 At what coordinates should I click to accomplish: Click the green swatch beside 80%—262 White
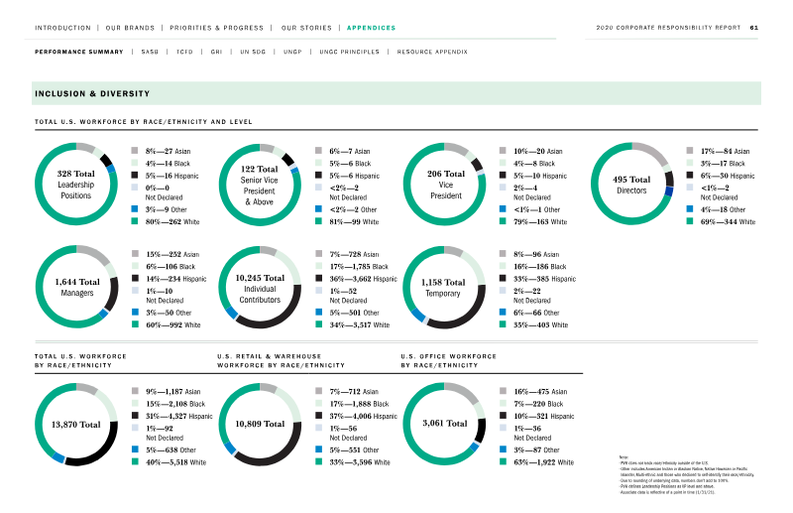click(x=135, y=221)
